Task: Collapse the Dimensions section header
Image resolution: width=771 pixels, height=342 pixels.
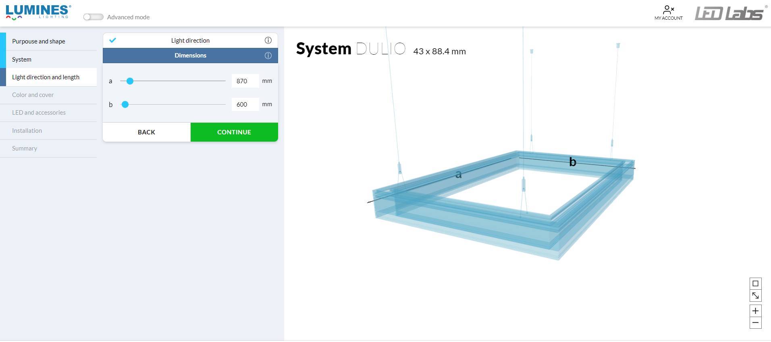Action: tap(190, 56)
